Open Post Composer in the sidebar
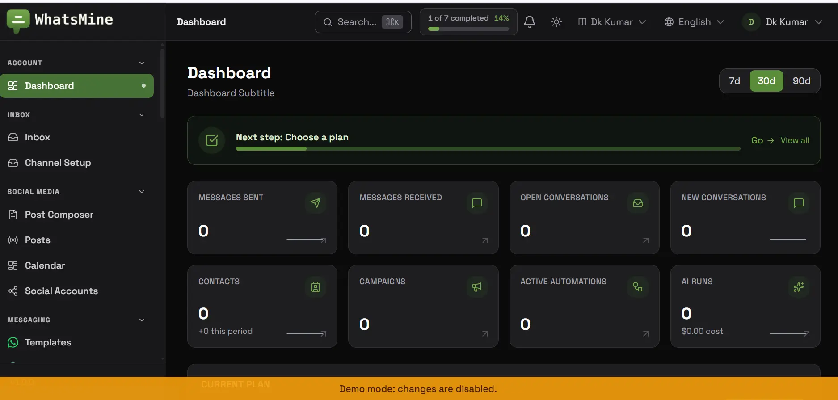The height and width of the screenshot is (400, 838). coord(77,215)
